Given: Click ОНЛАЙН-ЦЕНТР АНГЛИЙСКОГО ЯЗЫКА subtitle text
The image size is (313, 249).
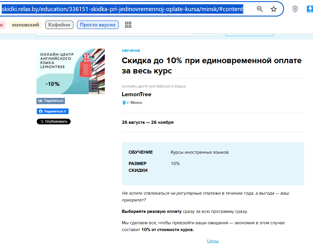Looking at the screenshot, I should pos(154,87).
